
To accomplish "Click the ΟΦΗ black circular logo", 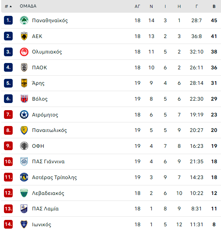I will pos(24,146).
